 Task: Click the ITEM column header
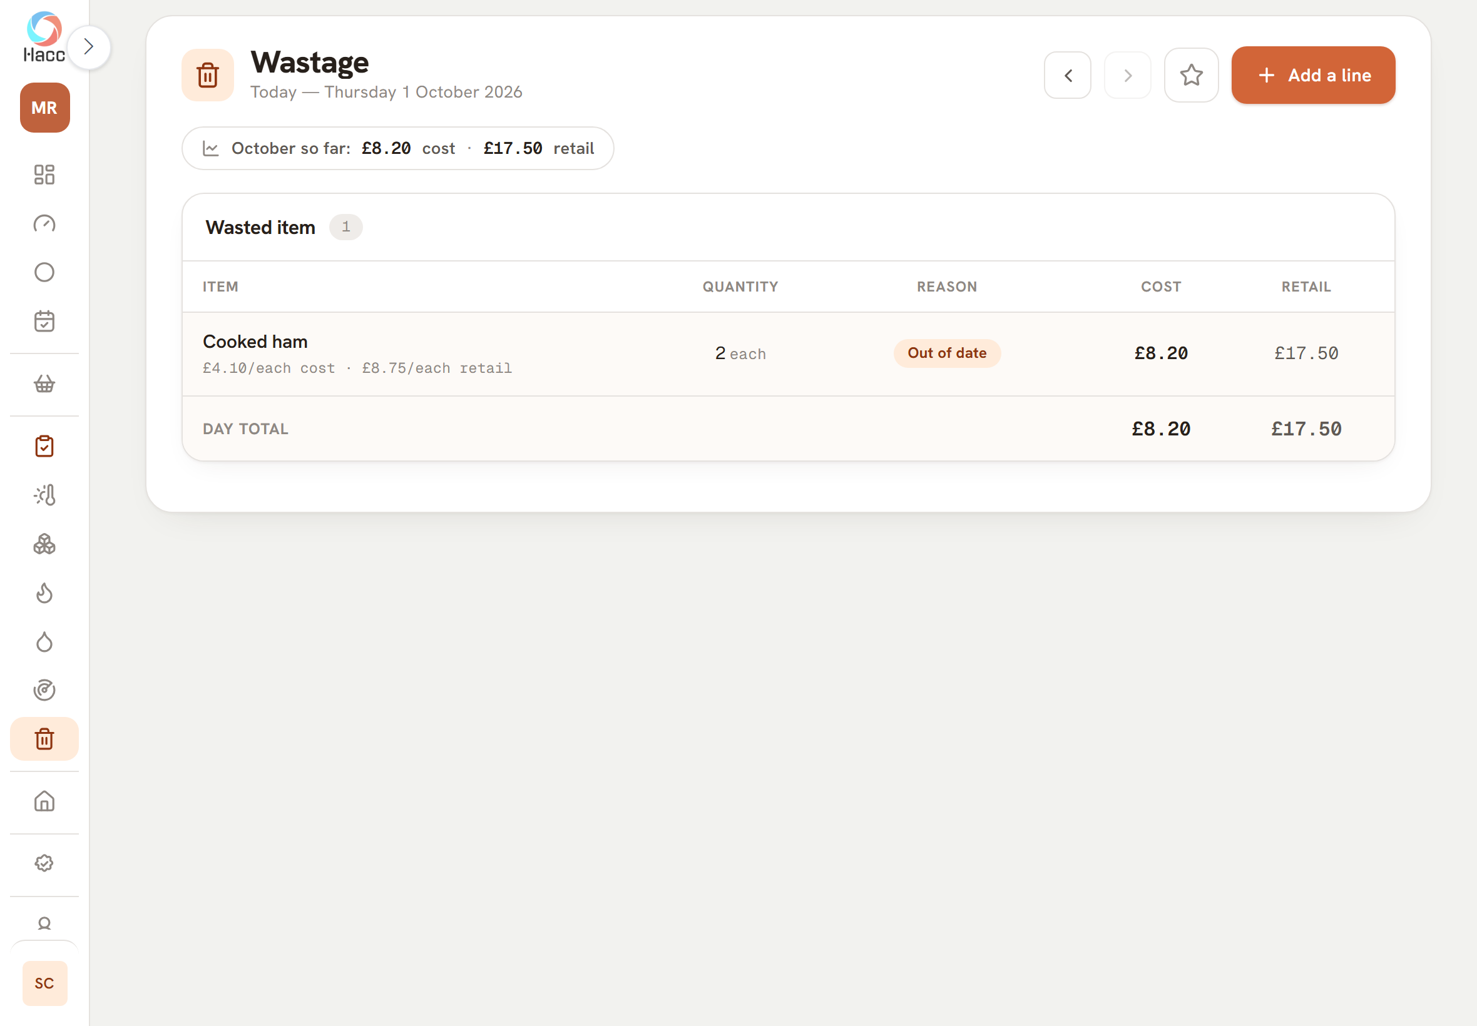click(x=220, y=287)
